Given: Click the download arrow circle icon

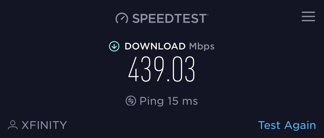Looking at the screenshot, I should pos(114,46).
